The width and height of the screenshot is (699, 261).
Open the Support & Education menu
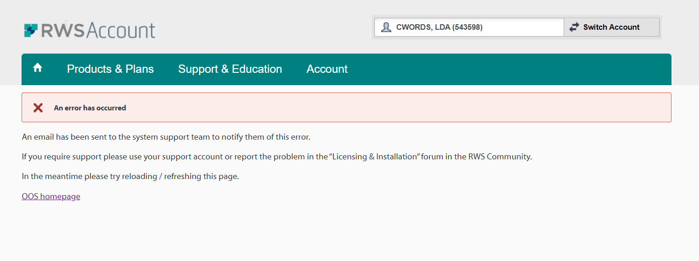point(230,69)
